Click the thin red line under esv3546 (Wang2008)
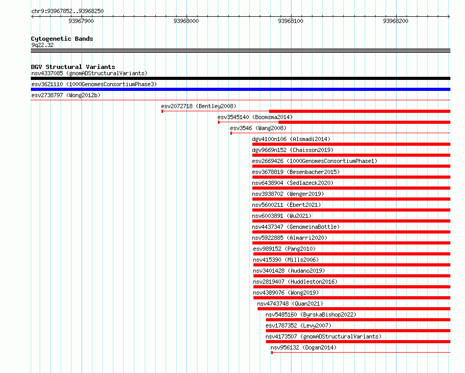 341,133
